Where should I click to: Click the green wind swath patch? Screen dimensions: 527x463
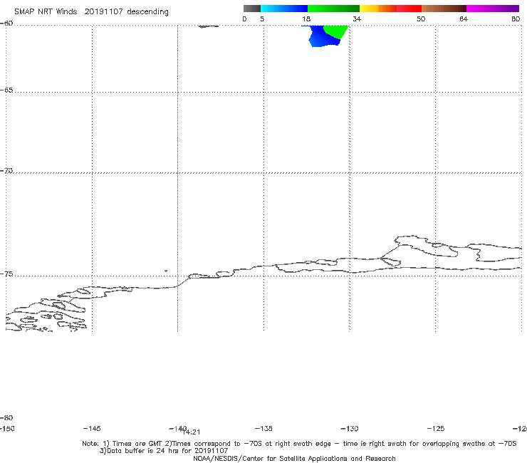tap(338, 31)
